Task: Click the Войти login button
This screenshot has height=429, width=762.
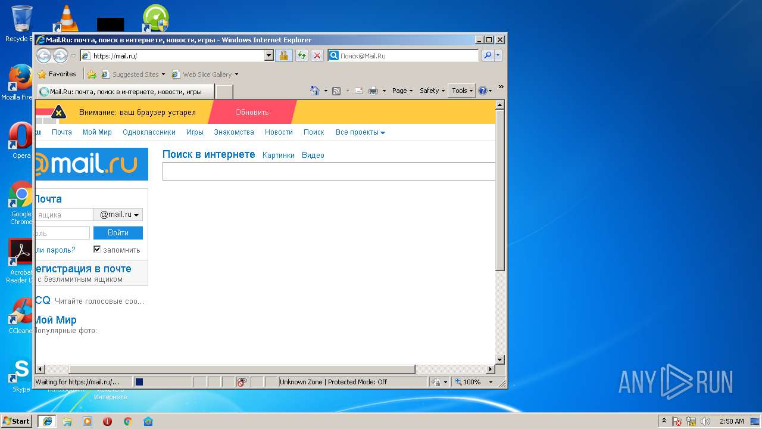Action: [118, 233]
